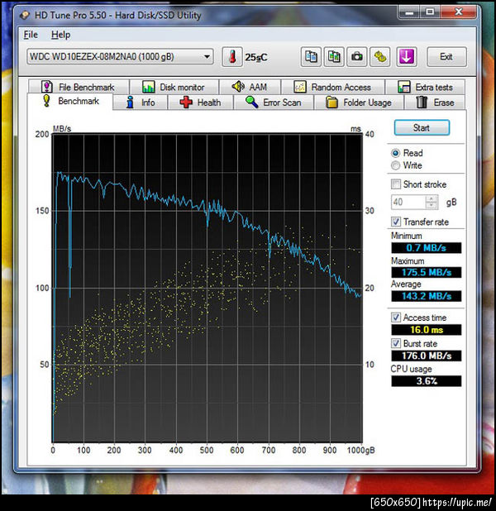The width and height of the screenshot is (496, 511).
Task: Toggle the Transfer rate checkbox
Action: [396, 222]
